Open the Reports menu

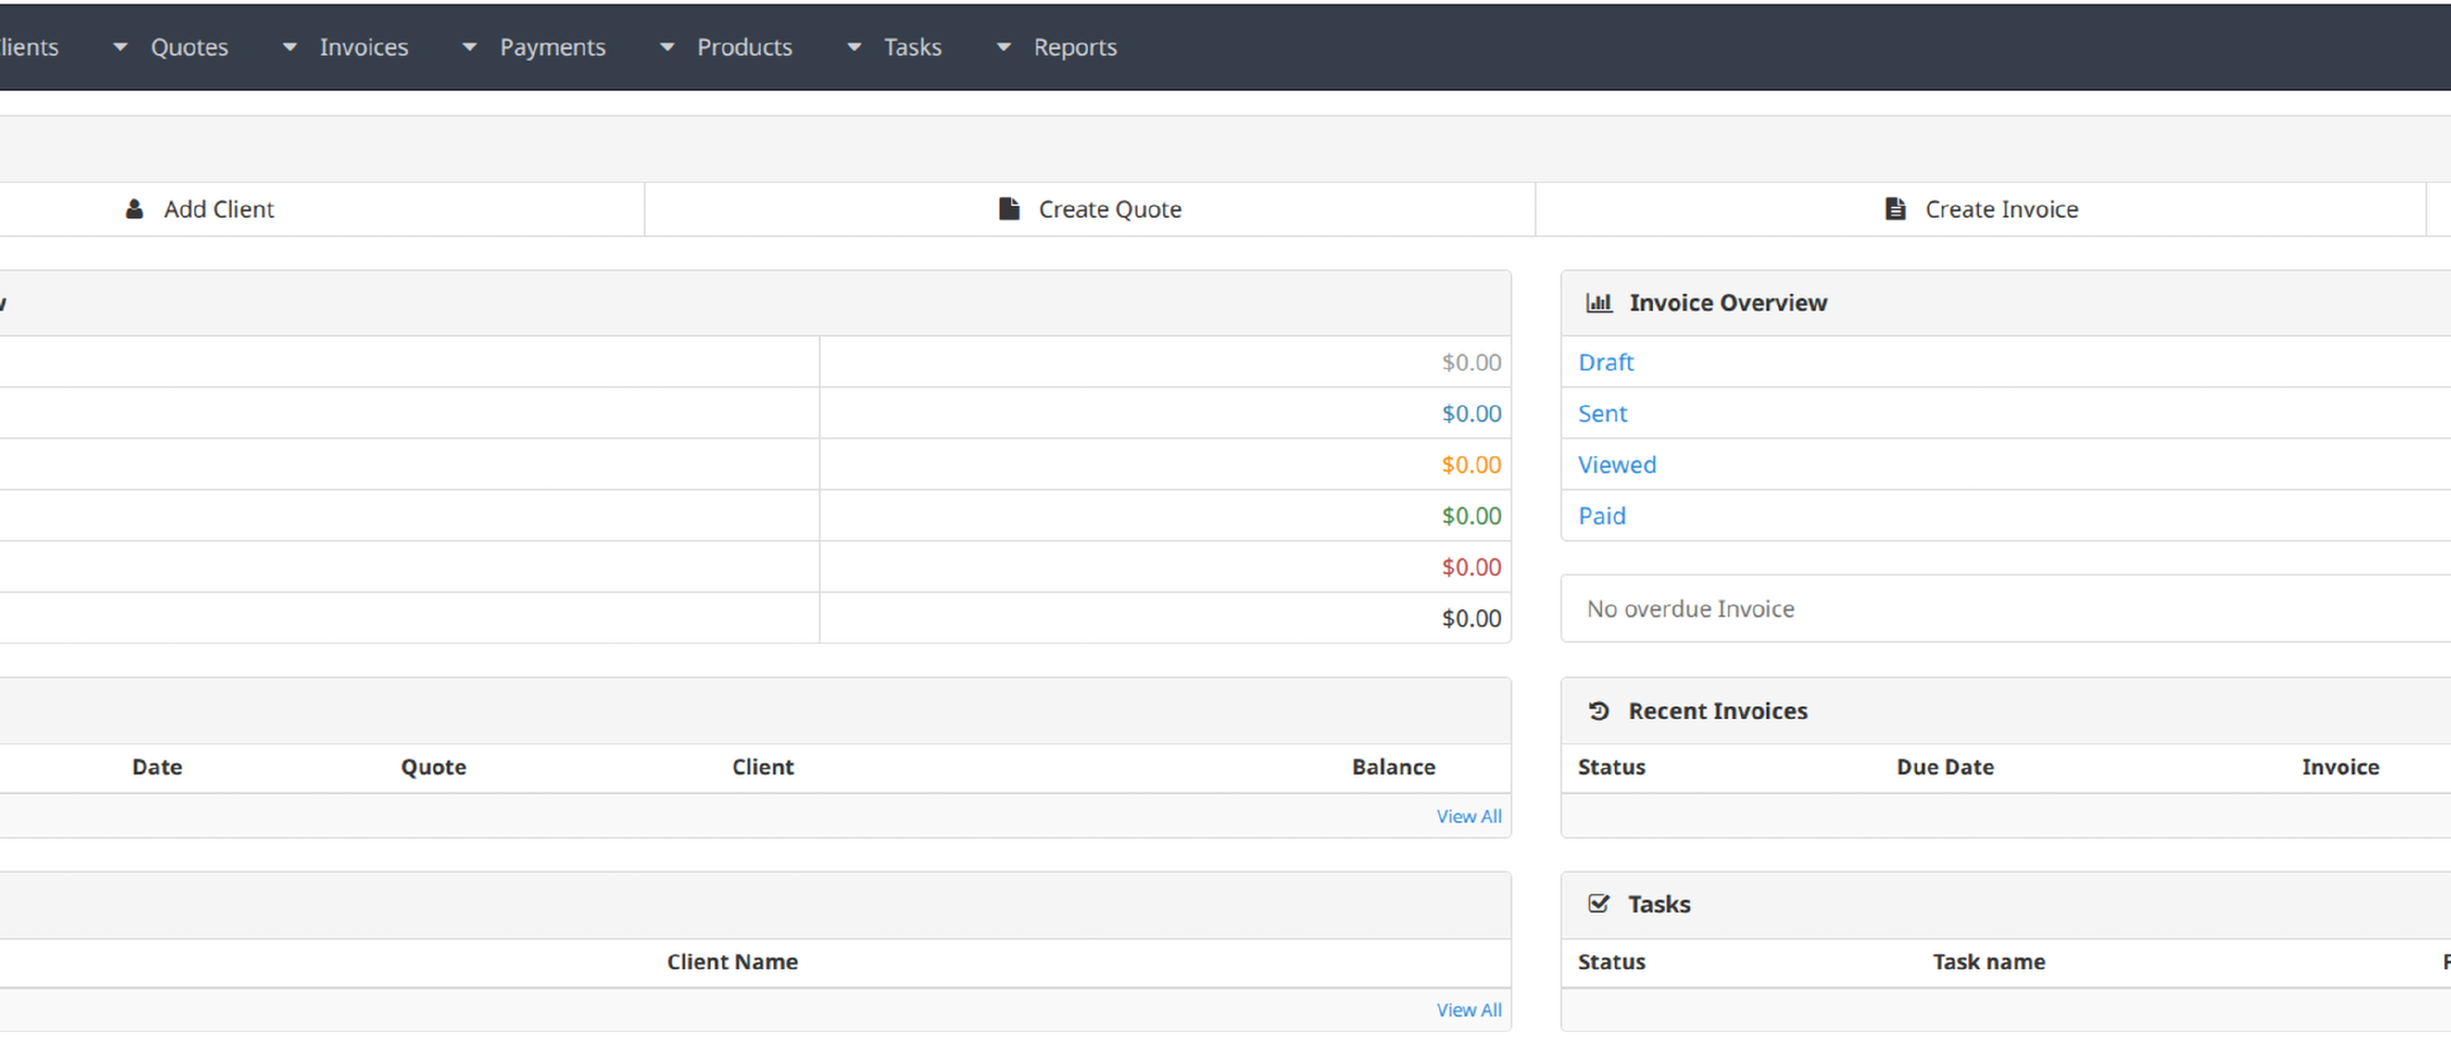click(1074, 46)
